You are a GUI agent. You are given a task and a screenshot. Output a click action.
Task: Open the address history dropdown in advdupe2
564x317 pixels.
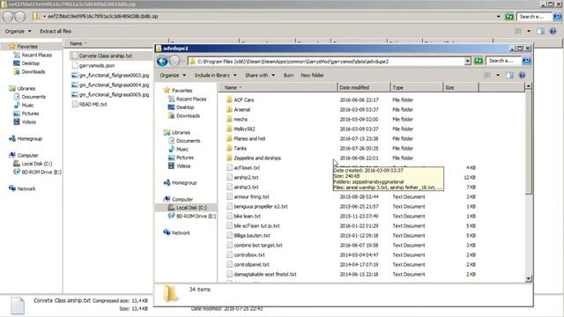(467, 61)
